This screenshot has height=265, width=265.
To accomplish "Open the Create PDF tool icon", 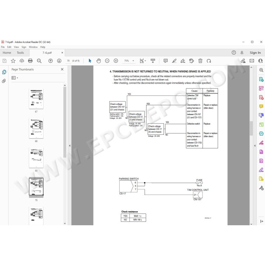I will pyautogui.click(x=261, y=97).
